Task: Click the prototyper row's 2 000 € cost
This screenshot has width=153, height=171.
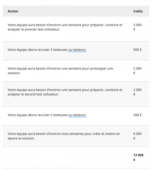Action: point(137,71)
